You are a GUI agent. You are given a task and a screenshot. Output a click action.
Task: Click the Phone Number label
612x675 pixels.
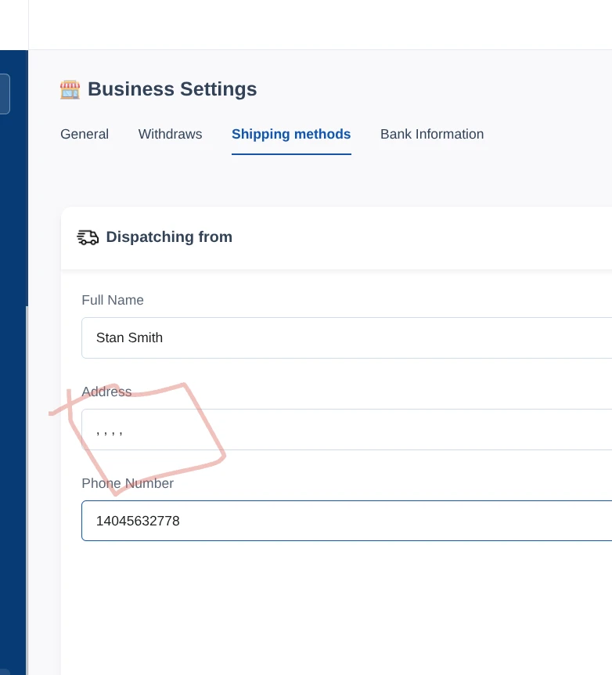[x=128, y=483]
